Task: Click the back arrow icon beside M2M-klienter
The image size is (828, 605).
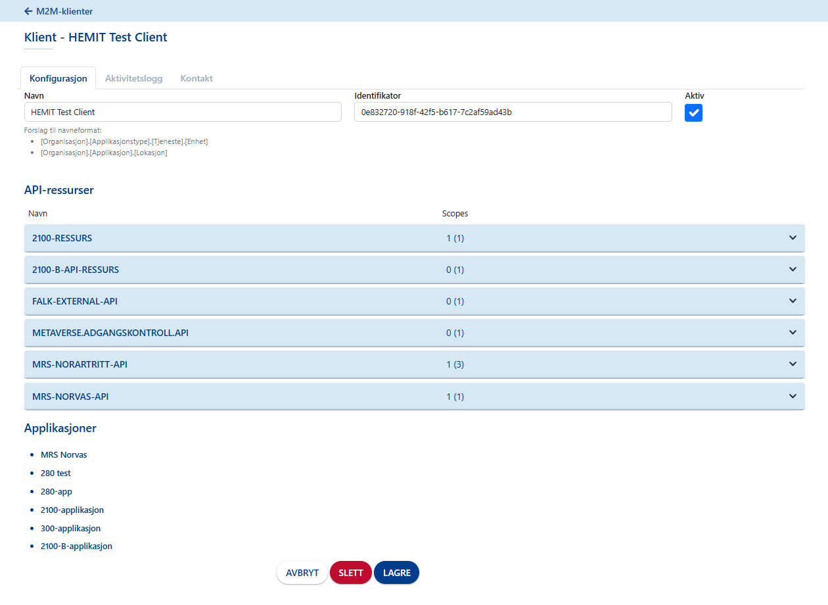Action: pos(28,11)
